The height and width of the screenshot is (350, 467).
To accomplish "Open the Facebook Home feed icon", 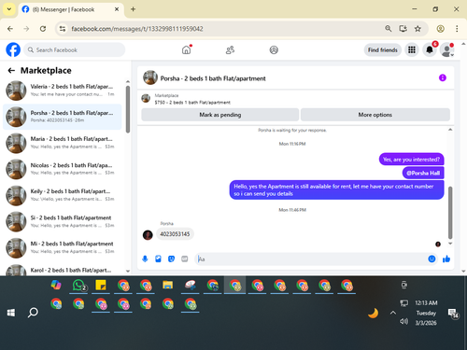I will tap(187, 49).
